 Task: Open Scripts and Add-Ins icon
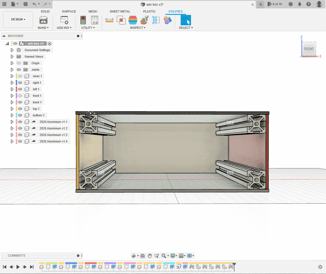(x=64, y=20)
